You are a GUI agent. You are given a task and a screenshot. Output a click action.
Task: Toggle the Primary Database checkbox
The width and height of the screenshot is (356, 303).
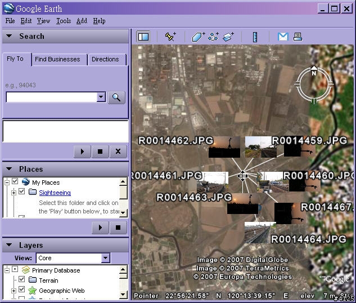[15, 269]
